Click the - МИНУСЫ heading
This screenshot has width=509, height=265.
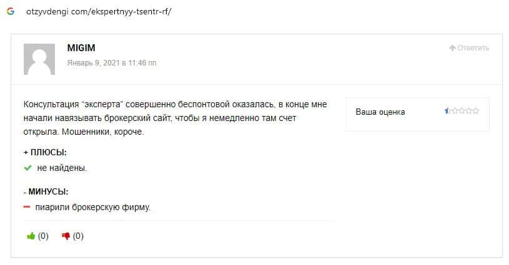pos(46,191)
